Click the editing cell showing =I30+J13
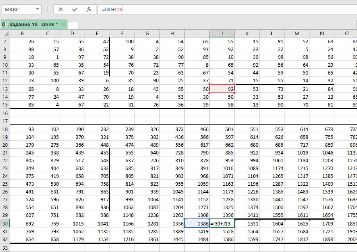 [x=222, y=224]
